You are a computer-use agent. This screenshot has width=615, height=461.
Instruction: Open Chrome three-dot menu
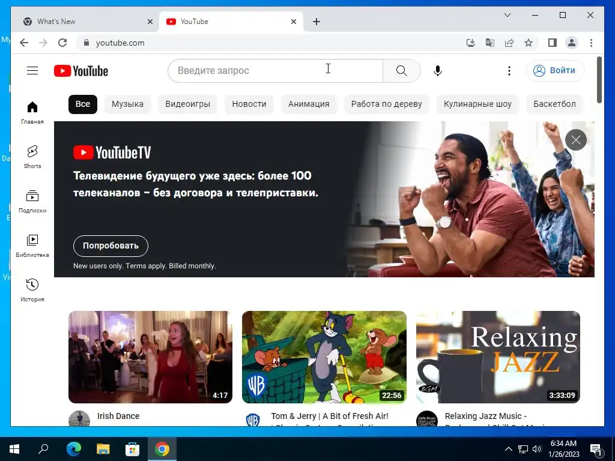point(591,43)
